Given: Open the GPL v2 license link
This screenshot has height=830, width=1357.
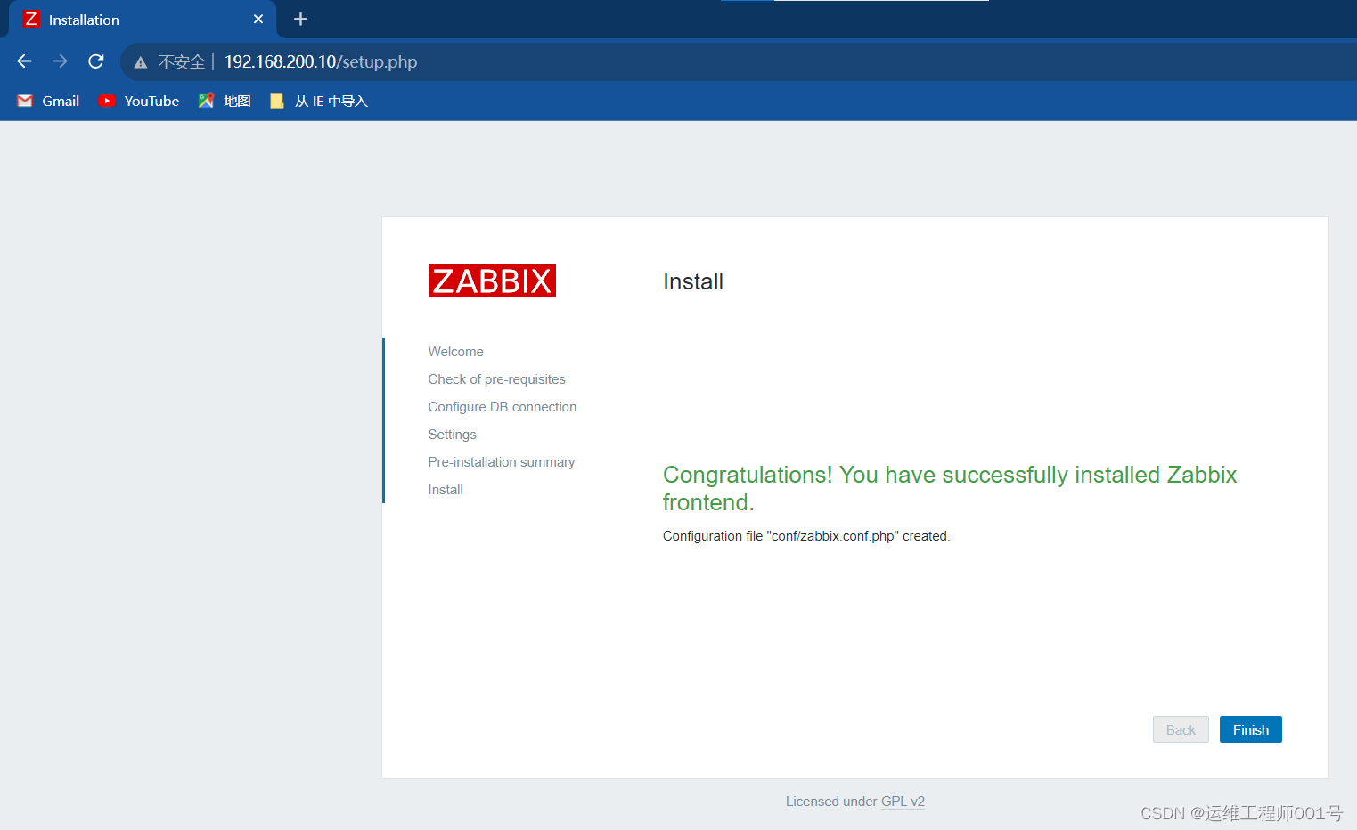Looking at the screenshot, I should (x=903, y=802).
